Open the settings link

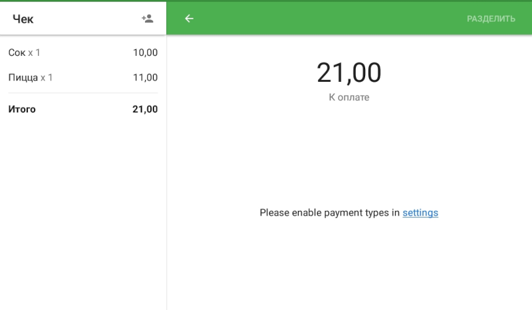(x=420, y=213)
